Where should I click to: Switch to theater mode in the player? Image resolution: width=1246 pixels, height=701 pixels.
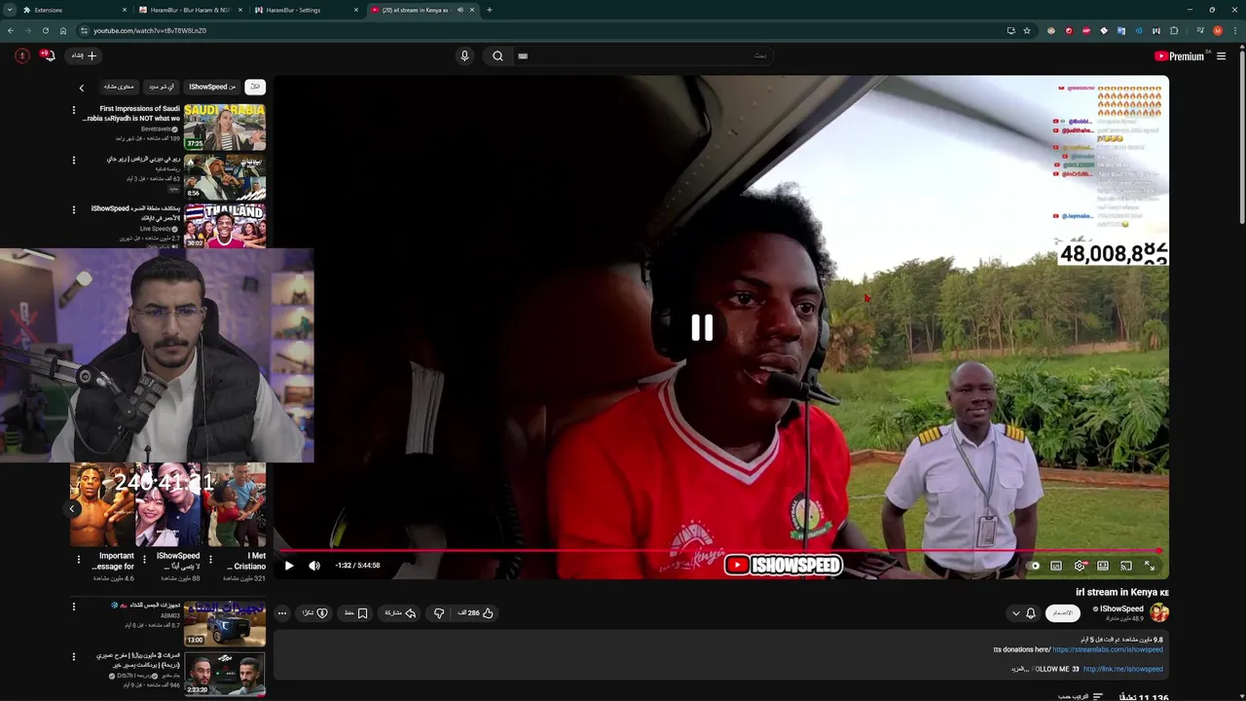coord(1103,566)
